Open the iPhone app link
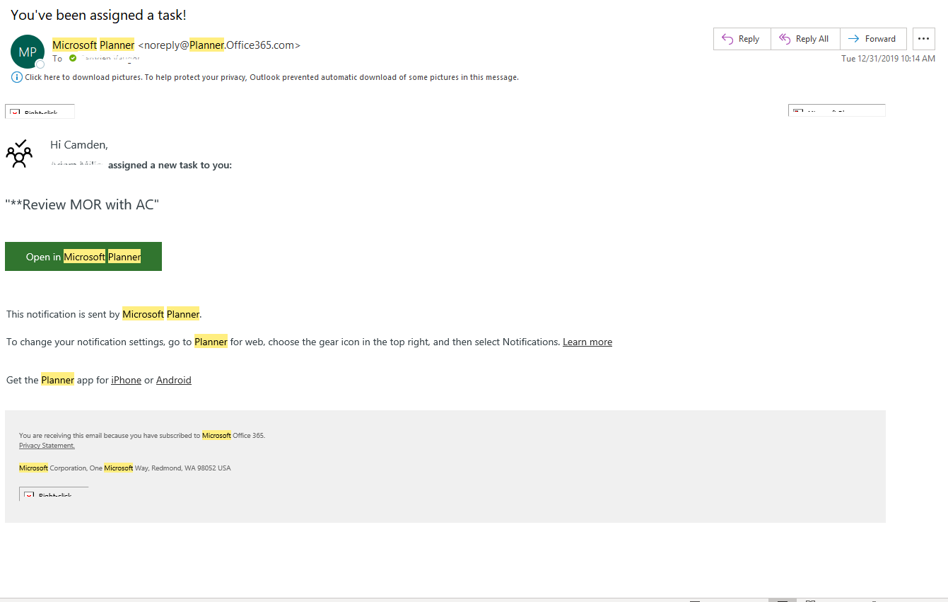This screenshot has width=948, height=602. [x=126, y=380]
